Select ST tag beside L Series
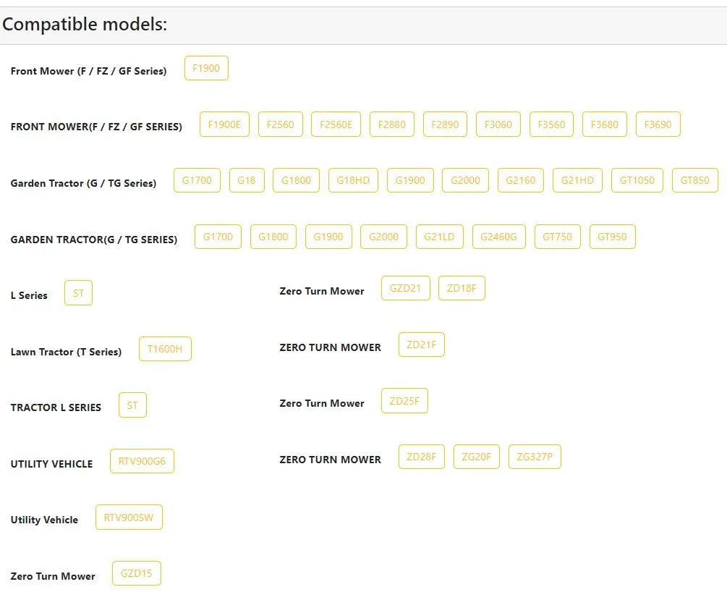This screenshot has height=600, width=727. point(78,293)
